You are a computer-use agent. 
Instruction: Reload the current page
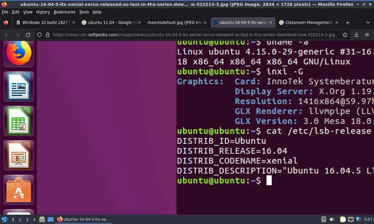click(28, 35)
